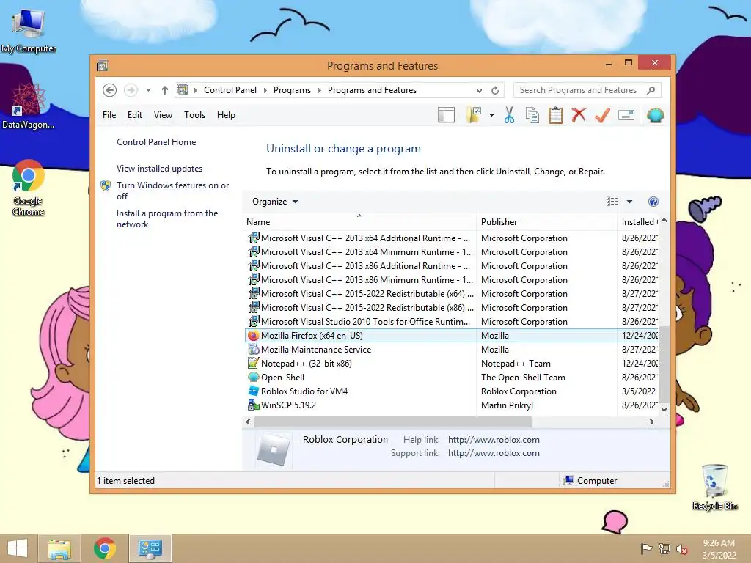Click the volume muted tray icon
751x563 pixels.
click(681, 549)
